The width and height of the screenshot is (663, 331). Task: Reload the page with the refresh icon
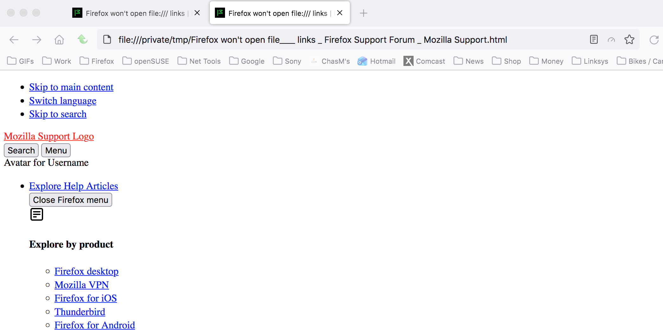click(654, 40)
